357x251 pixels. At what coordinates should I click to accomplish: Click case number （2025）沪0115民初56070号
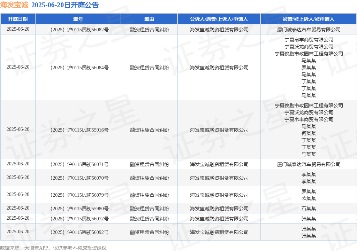tap(78, 178)
